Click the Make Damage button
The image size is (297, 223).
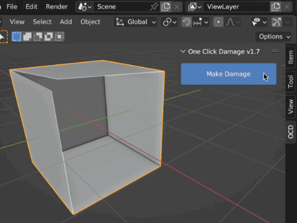click(x=228, y=74)
